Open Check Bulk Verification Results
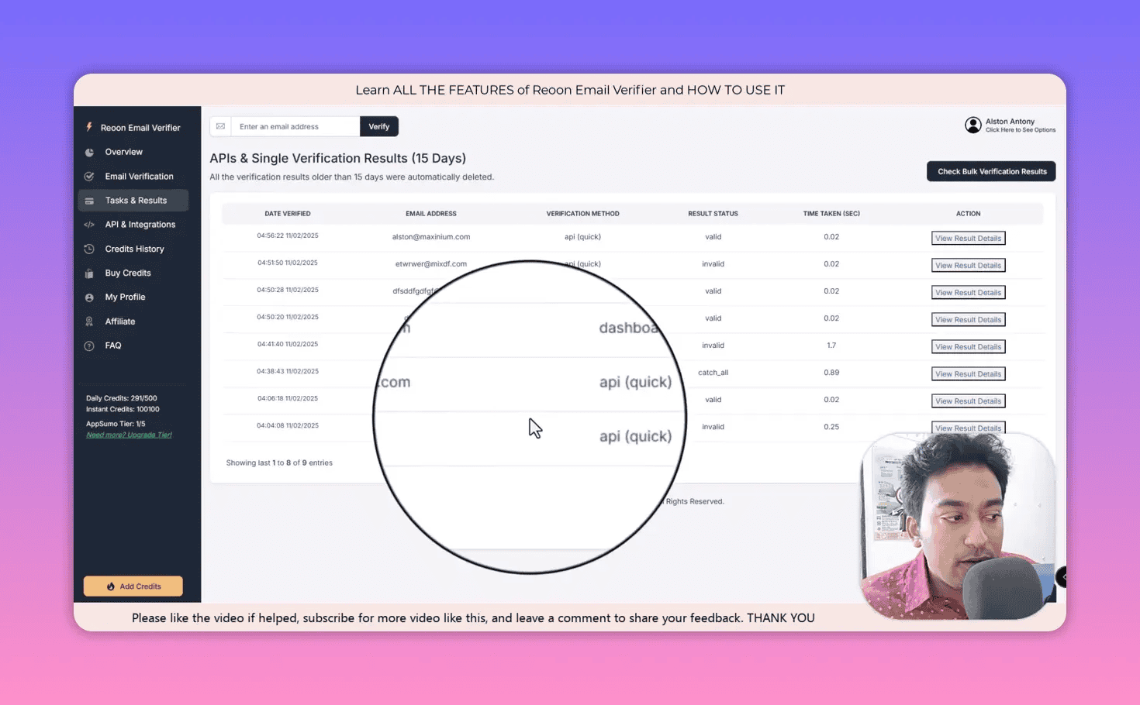The image size is (1140, 705). (x=991, y=171)
